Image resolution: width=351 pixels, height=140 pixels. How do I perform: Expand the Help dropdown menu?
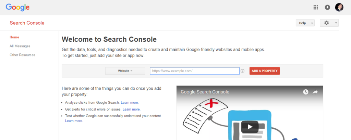(x=305, y=23)
